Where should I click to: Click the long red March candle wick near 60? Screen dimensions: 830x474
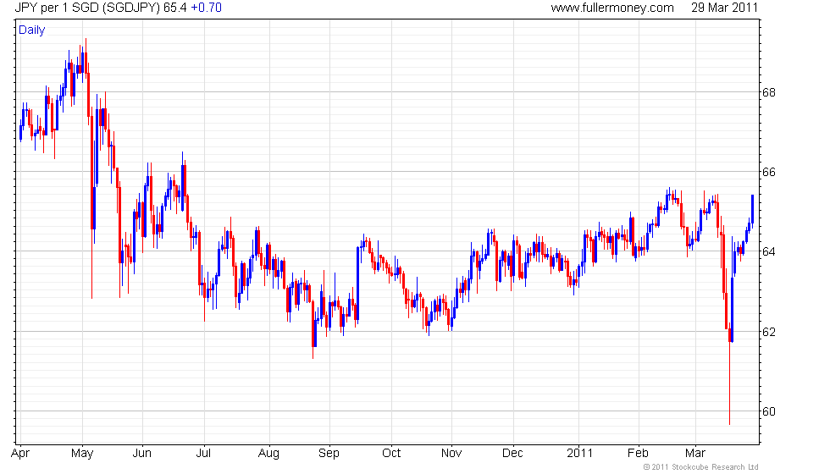pos(729,383)
